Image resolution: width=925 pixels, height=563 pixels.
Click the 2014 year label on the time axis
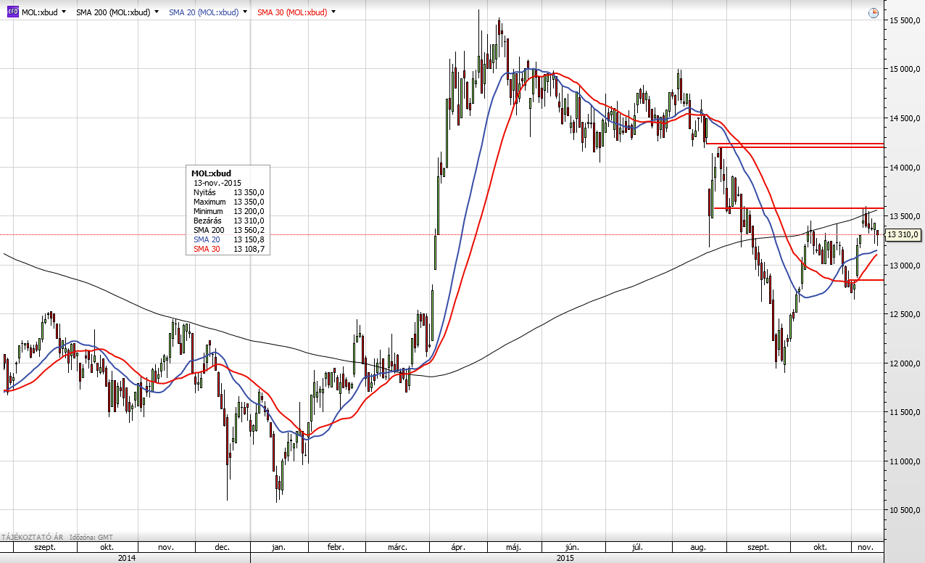(125, 558)
